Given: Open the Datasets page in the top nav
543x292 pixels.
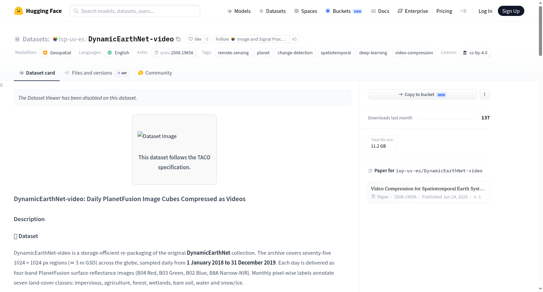Looking at the screenshot, I should [272, 11].
